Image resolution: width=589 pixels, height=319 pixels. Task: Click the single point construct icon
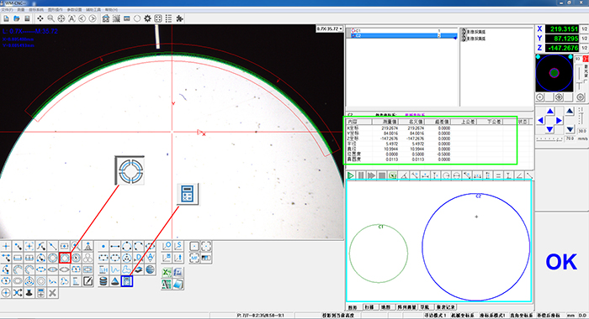pos(103,246)
